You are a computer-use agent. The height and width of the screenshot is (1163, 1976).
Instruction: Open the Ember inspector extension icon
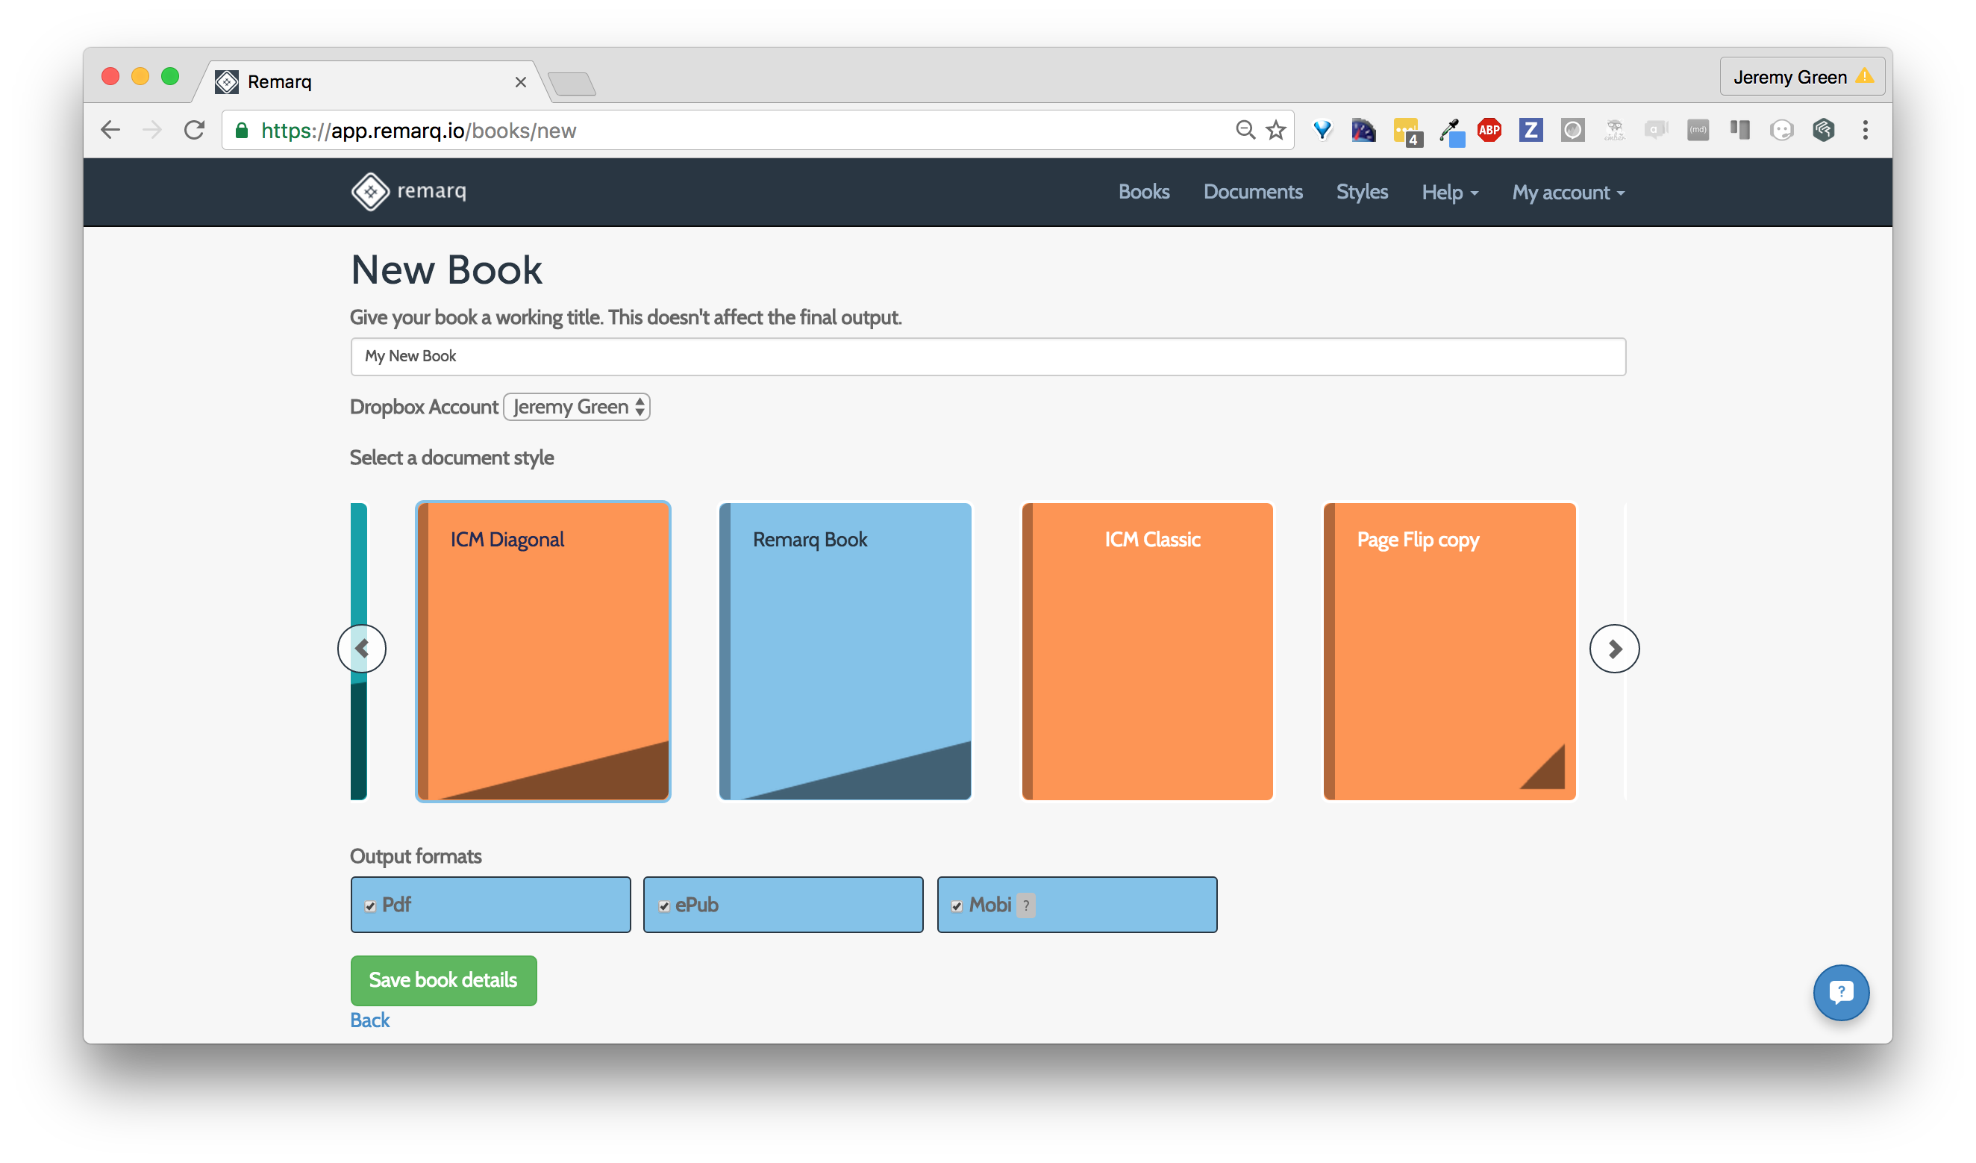tap(1615, 130)
